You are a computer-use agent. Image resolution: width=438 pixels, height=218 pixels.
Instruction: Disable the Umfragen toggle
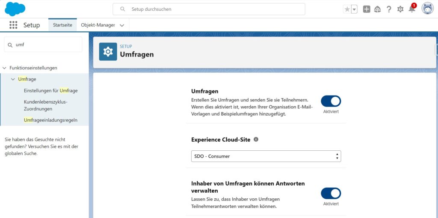click(x=331, y=101)
